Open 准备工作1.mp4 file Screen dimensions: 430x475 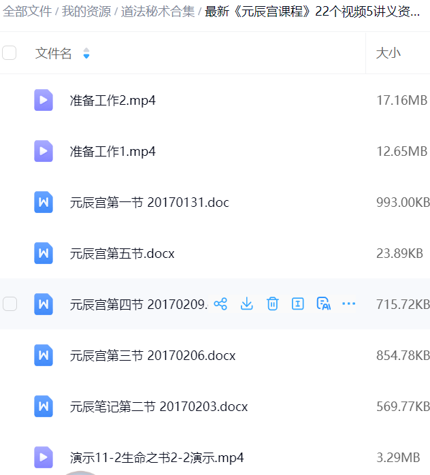113,151
